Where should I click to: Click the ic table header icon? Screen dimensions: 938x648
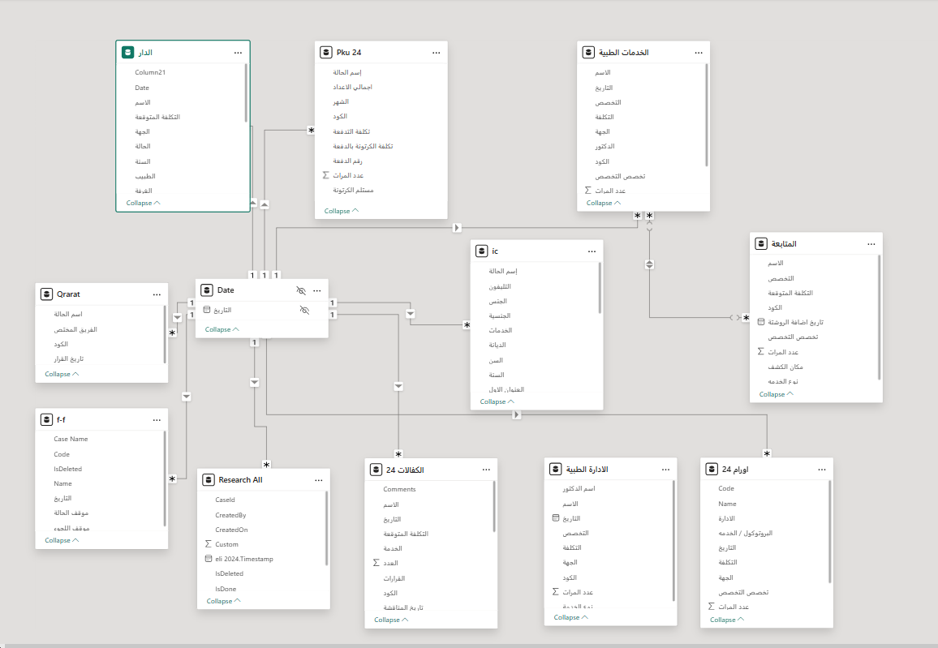tap(482, 251)
